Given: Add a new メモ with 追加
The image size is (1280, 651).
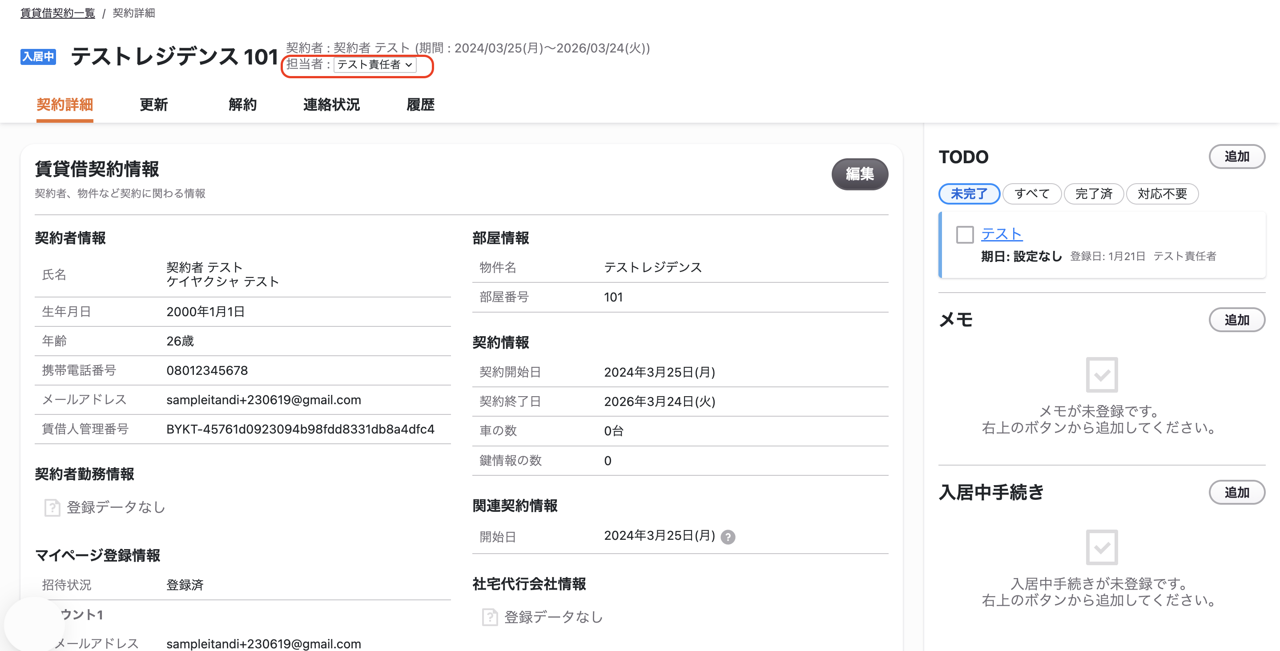Looking at the screenshot, I should point(1237,320).
